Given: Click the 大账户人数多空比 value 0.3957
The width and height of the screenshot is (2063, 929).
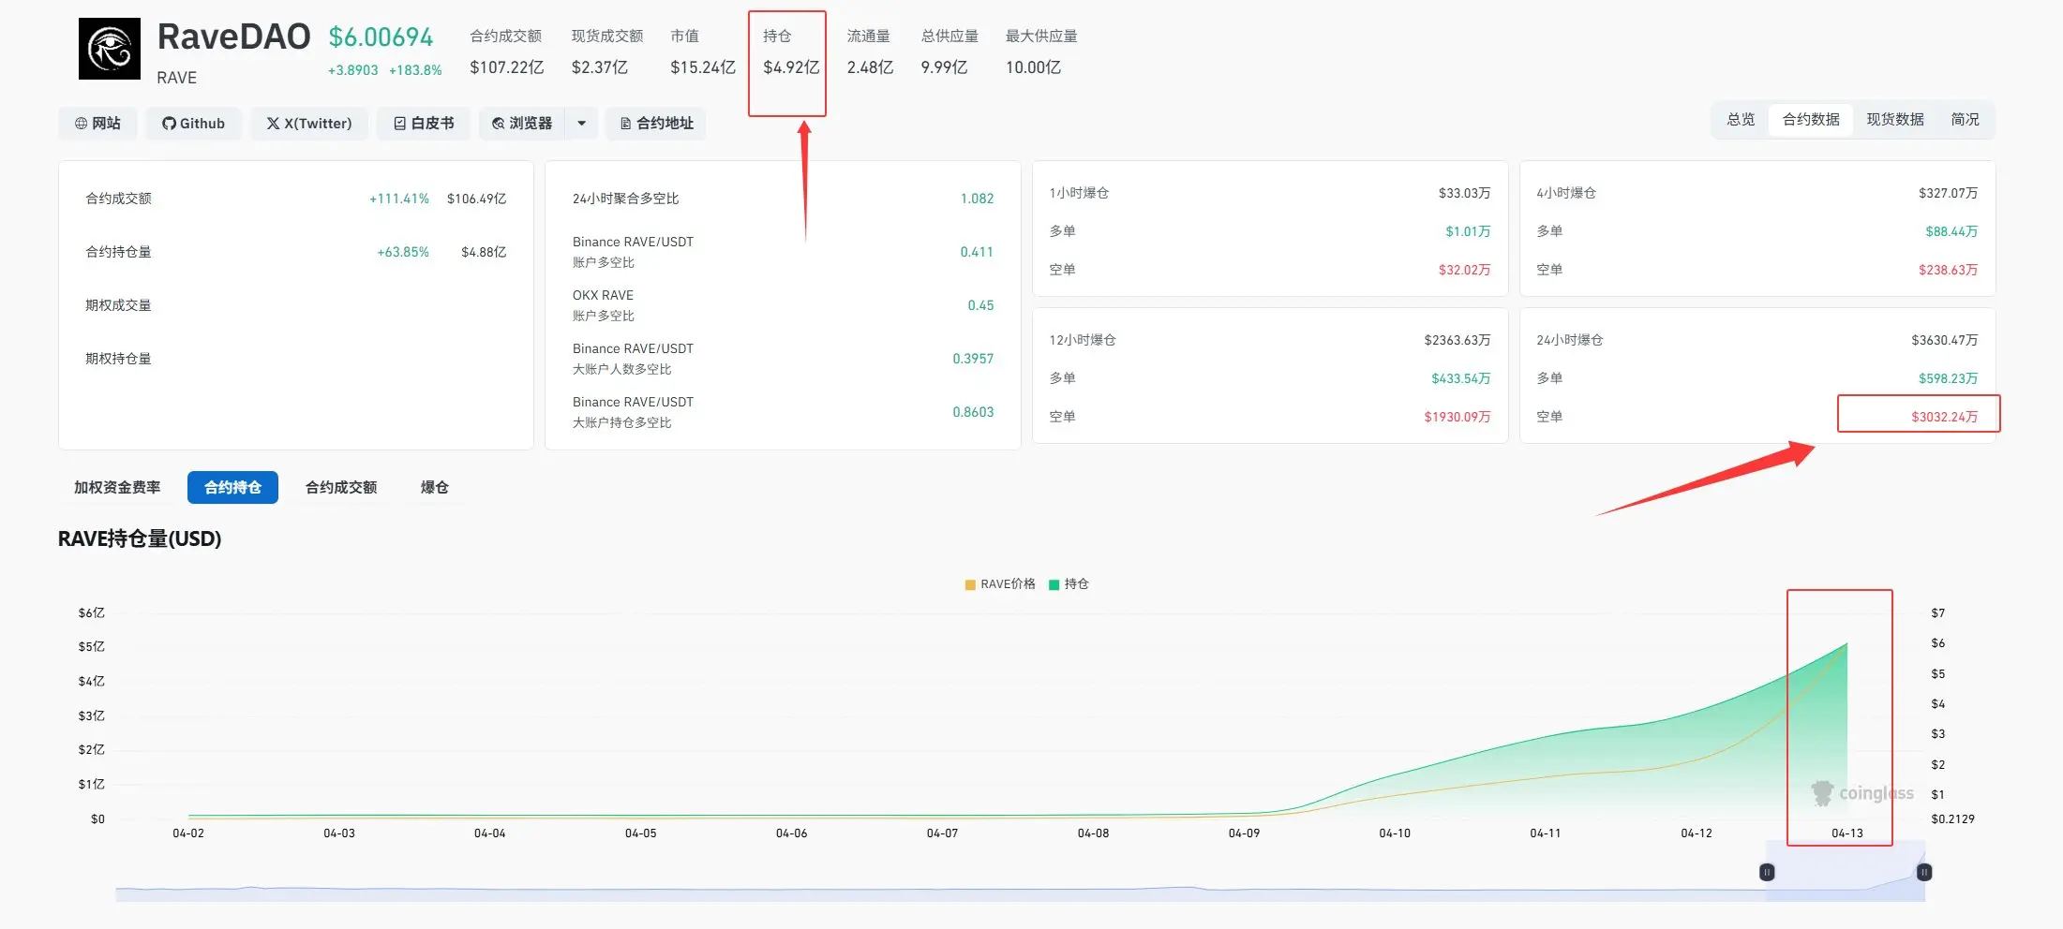Looking at the screenshot, I should coord(973,359).
